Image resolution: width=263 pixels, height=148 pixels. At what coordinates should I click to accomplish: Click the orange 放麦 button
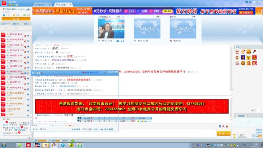(x=16, y=19)
